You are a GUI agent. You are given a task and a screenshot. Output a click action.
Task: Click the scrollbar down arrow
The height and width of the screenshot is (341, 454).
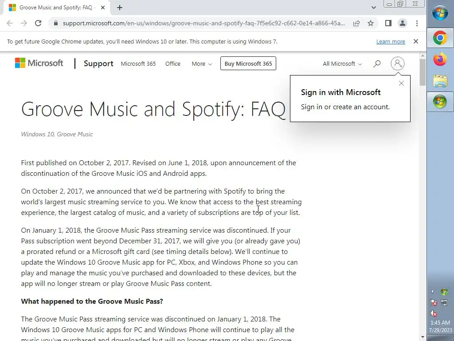pos(423,337)
